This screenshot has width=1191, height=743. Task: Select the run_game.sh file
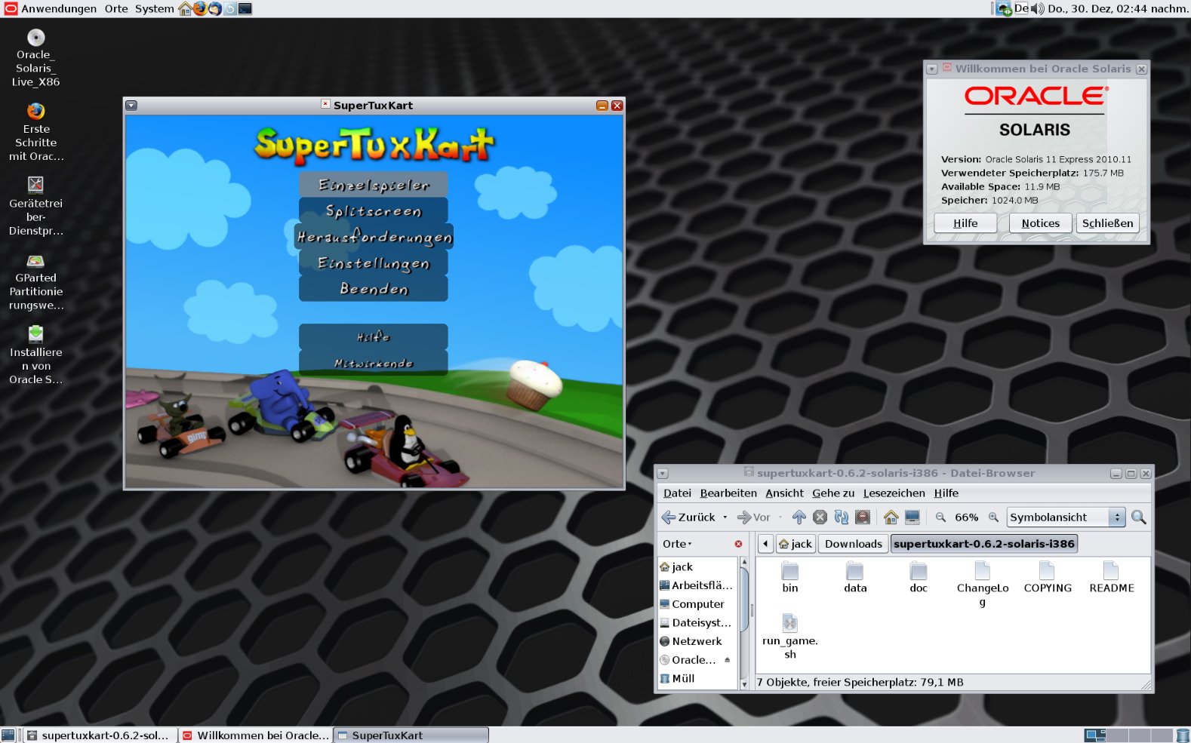point(790,637)
